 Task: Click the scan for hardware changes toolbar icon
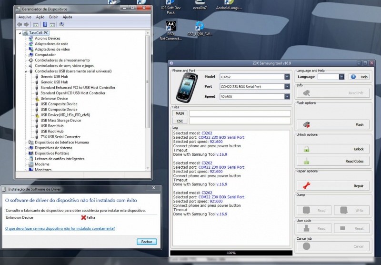[x=61, y=24]
